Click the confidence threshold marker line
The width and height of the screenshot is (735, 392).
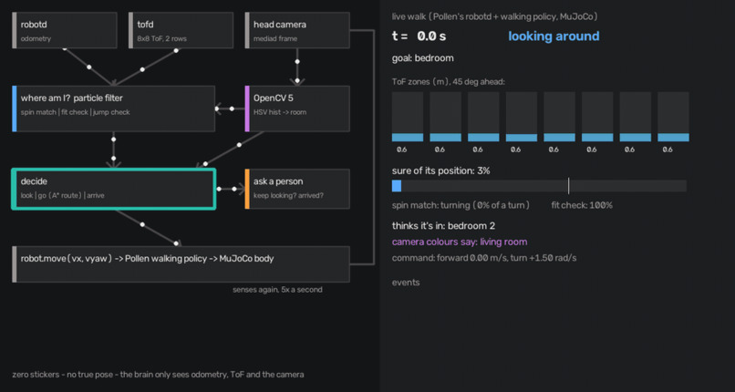coord(569,186)
